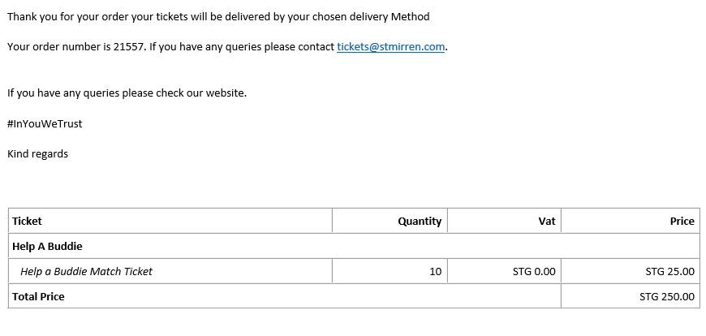706x336 pixels.
Task: Select the Help A Buddie group row
Action: [354, 247]
